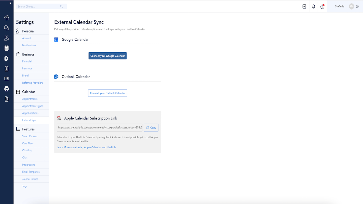Click Connect your Outlook Calendar button

107,93
